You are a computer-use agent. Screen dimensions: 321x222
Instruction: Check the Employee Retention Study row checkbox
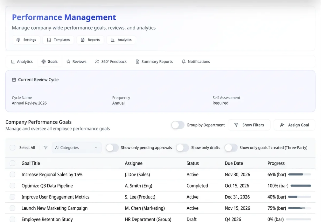tap(13, 219)
